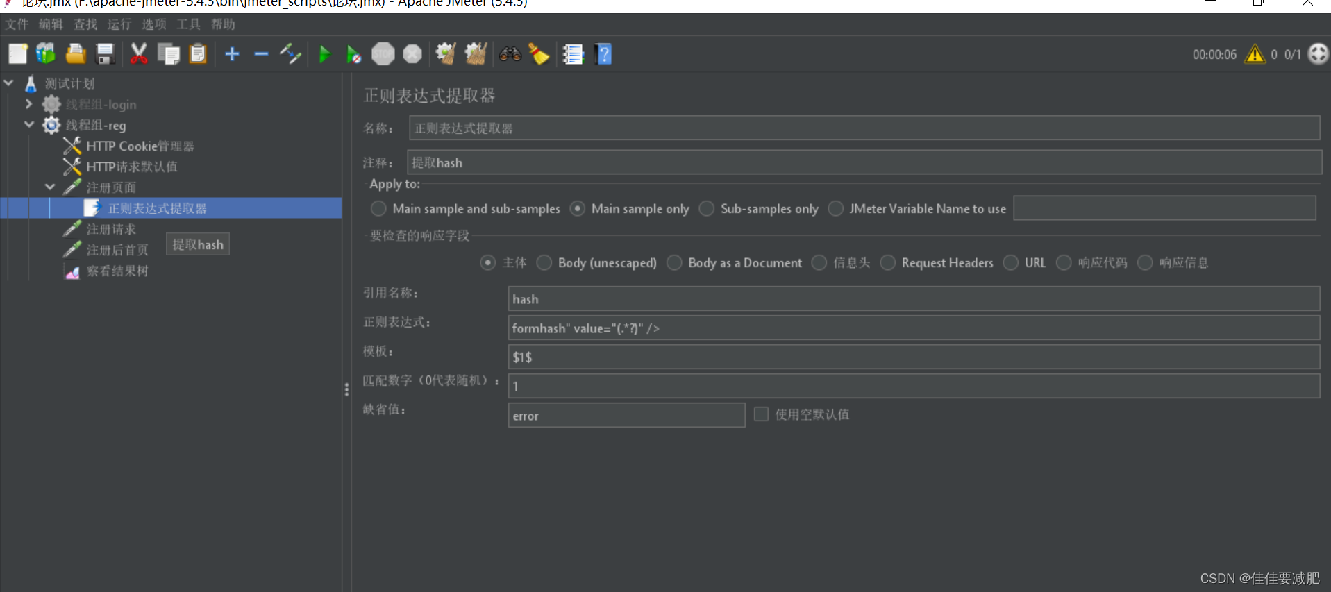Click the remote engine status icon

point(1318,54)
